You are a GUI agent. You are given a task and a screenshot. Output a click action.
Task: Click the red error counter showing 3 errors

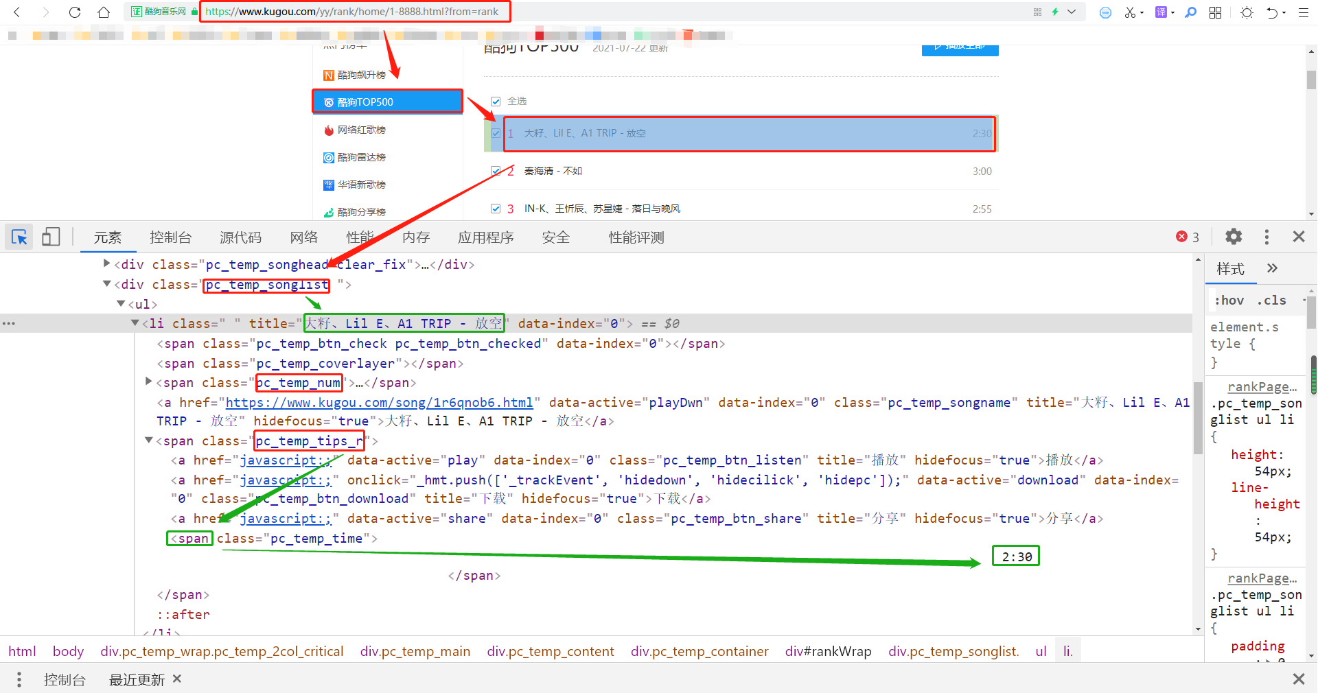point(1188,237)
